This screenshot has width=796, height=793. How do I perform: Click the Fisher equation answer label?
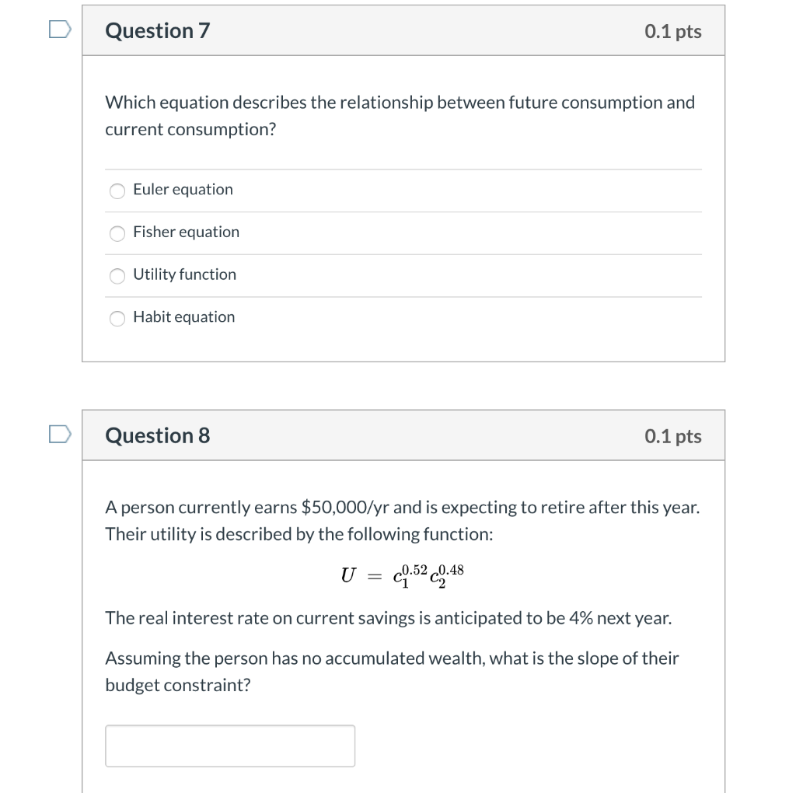coord(187,232)
